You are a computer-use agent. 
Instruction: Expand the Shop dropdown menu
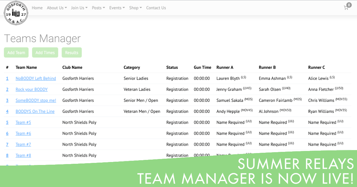[135, 8]
